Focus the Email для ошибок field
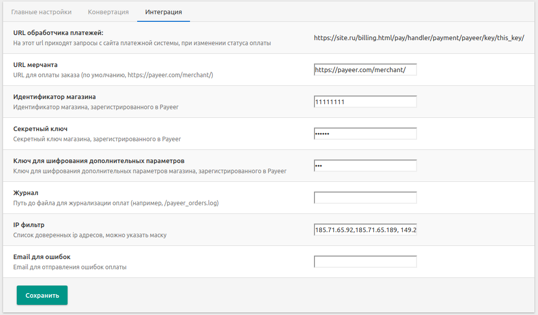This screenshot has width=538, height=315. 365,262
